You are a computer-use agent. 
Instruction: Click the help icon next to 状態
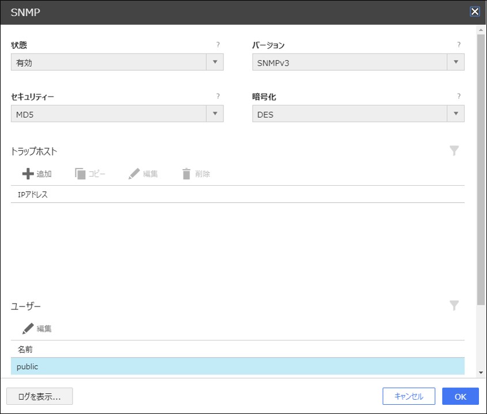[218, 45]
